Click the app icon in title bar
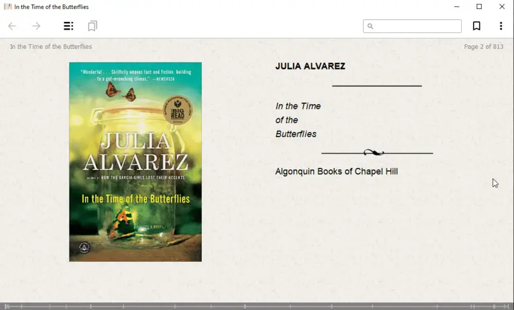Screen dimensions: 514x310 point(8,6)
